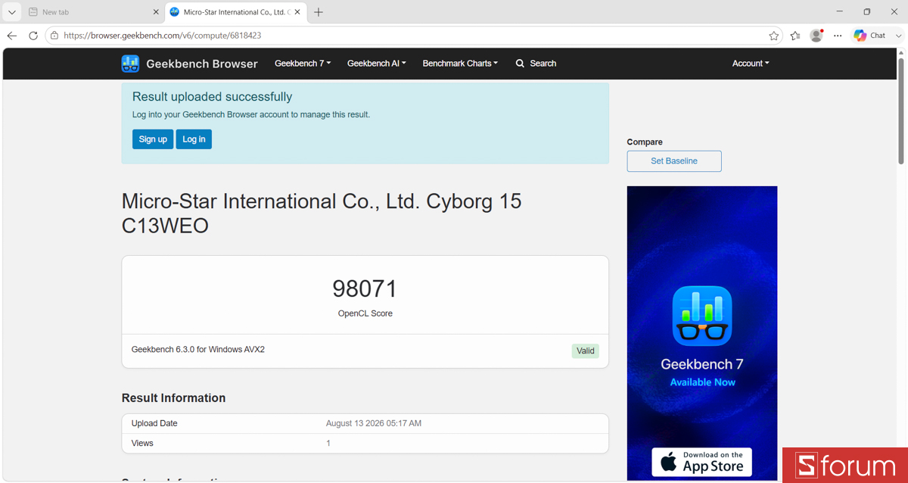Screen dimensions: 908x483
Task: Click the Compare heading
Action: click(645, 142)
